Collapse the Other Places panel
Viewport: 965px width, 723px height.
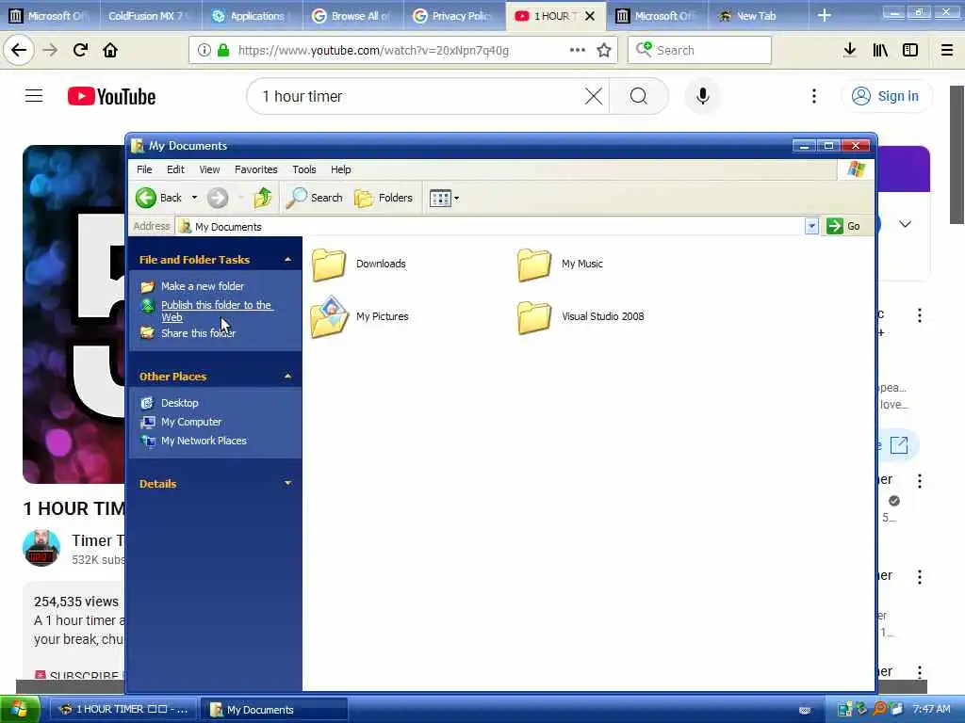(x=287, y=377)
